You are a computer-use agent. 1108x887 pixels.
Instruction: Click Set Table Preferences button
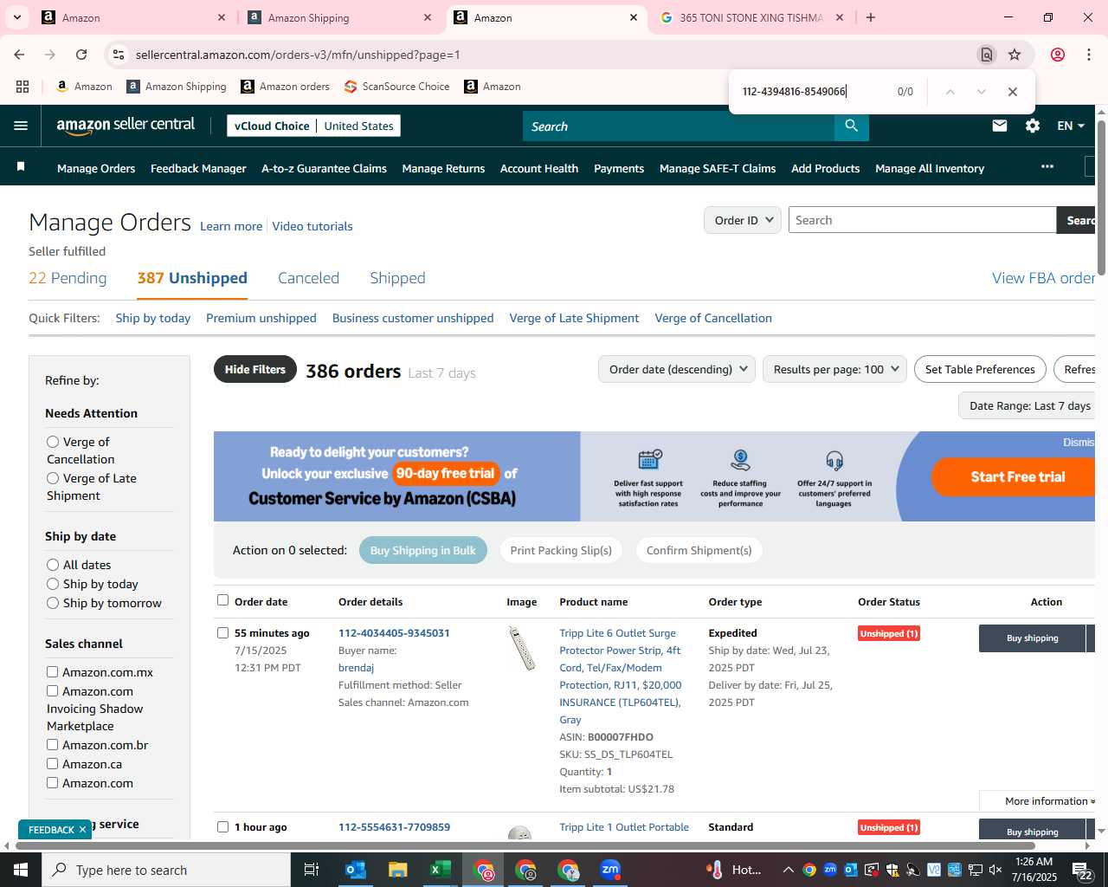(980, 369)
